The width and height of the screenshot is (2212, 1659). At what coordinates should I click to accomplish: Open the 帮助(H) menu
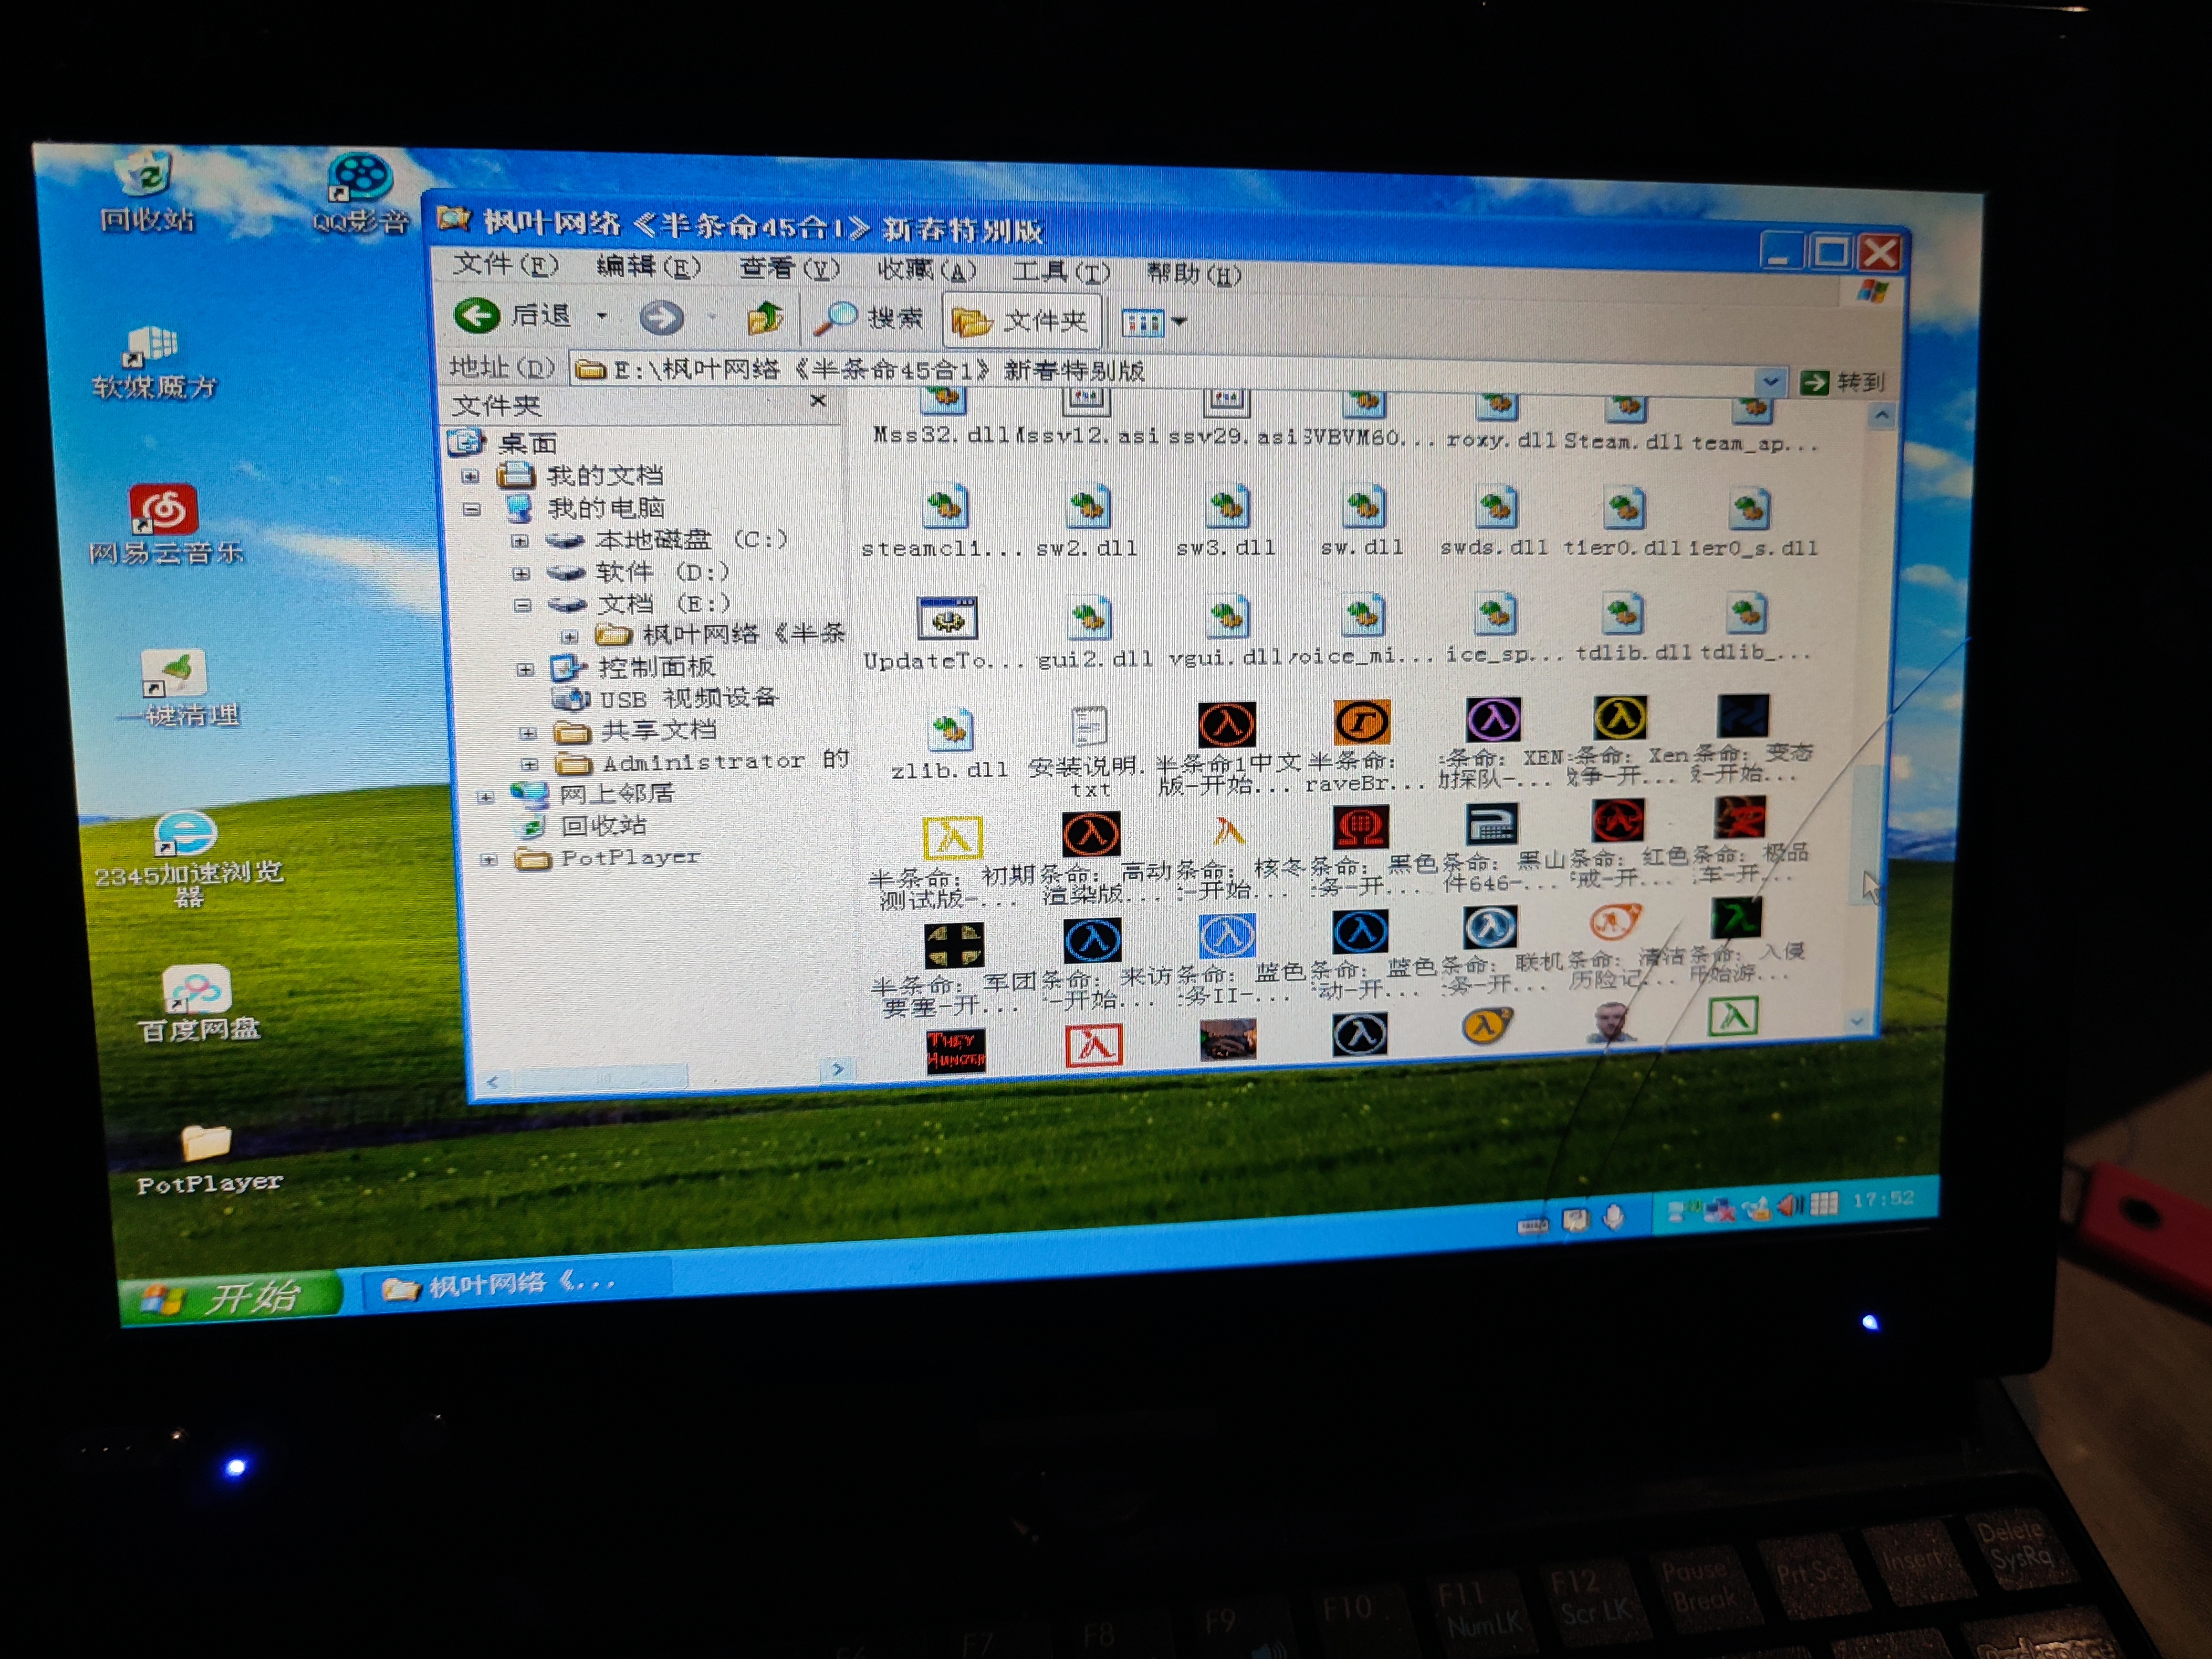1193,273
